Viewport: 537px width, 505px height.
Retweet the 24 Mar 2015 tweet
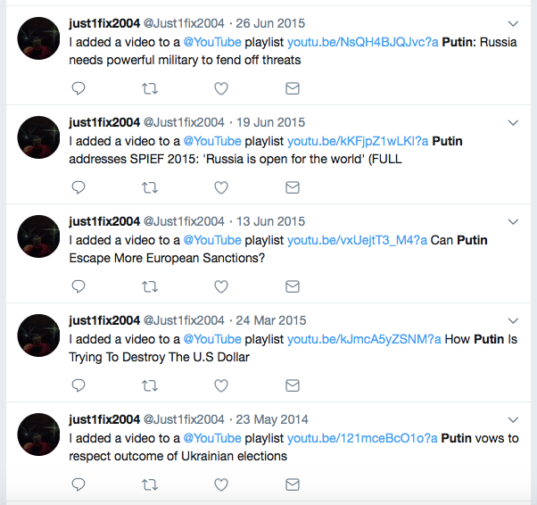(x=150, y=385)
